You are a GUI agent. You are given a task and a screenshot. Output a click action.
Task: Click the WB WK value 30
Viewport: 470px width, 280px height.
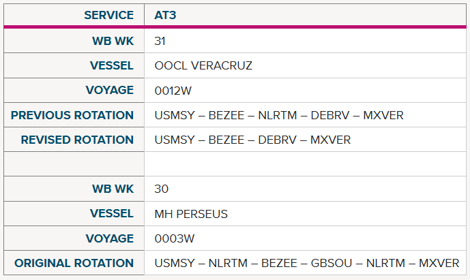coord(161,189)
